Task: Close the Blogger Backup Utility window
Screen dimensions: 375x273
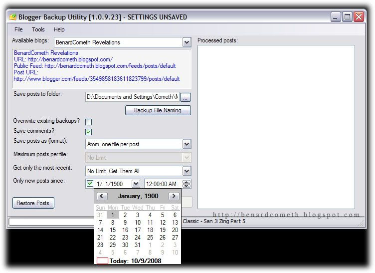Action: pyautogui.click(x=359, y=17)
